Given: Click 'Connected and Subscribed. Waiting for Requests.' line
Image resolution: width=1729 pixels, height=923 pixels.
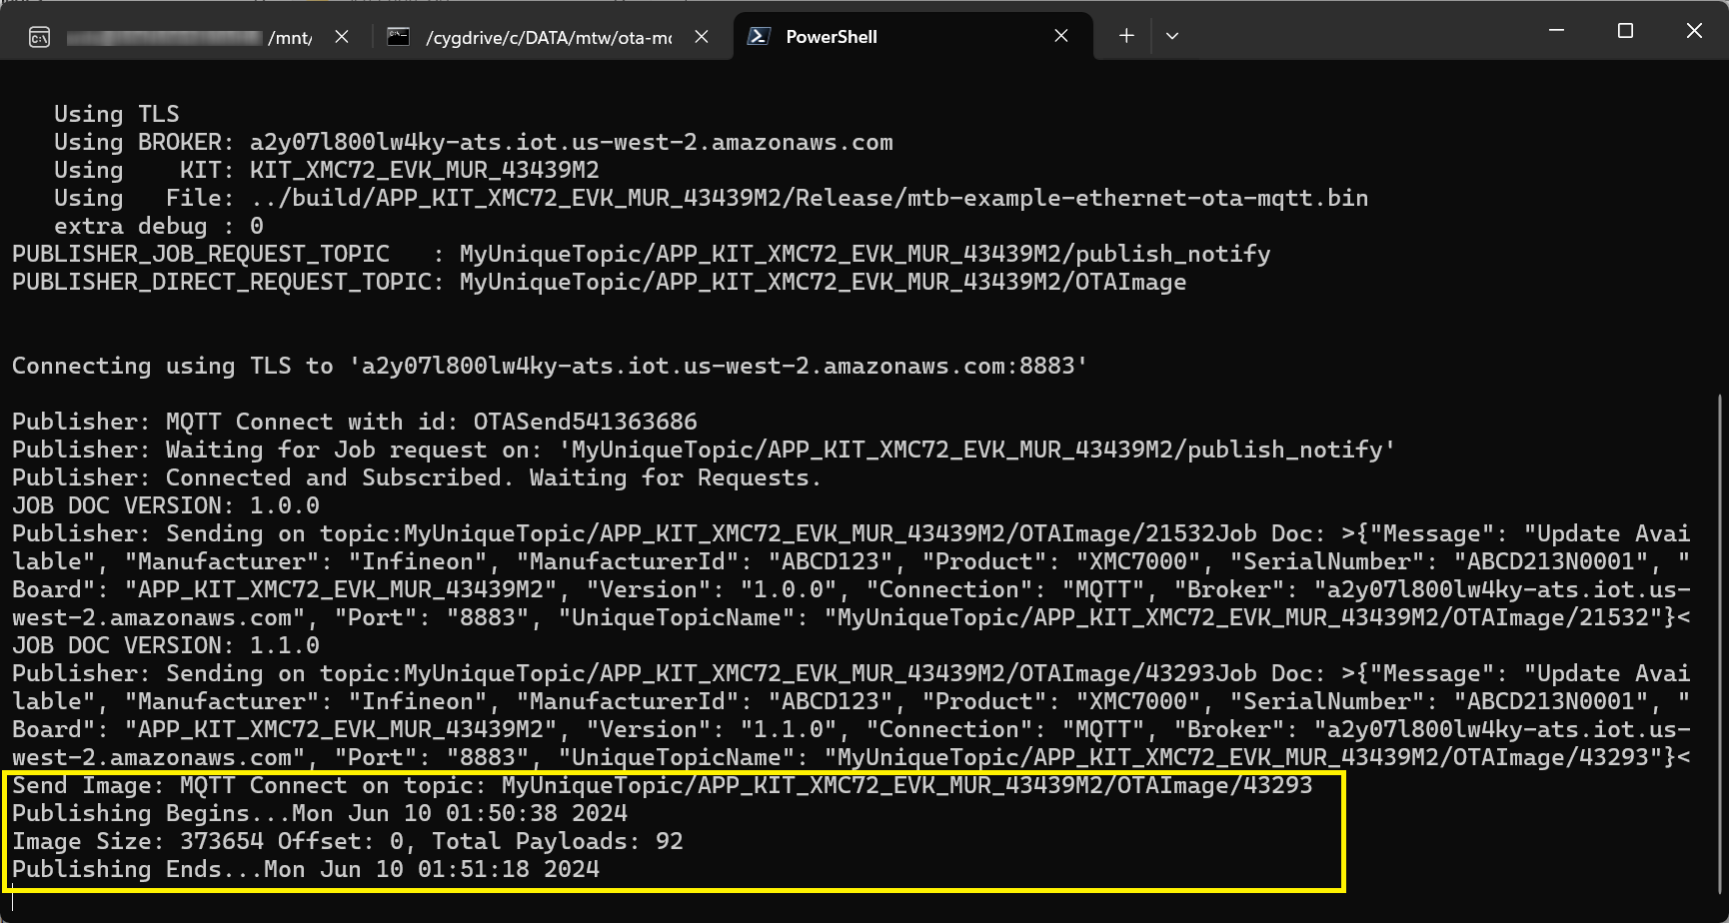Looking at the screenshot, I should [x=417, y=477].
